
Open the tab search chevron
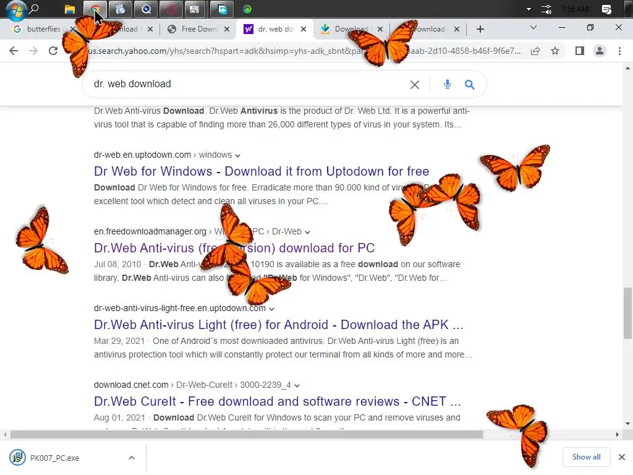coord(533,27)
